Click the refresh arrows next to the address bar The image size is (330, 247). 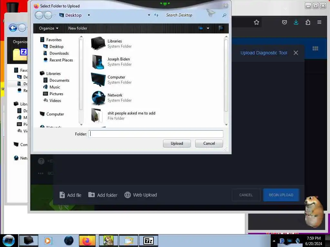tap(156, 15)
